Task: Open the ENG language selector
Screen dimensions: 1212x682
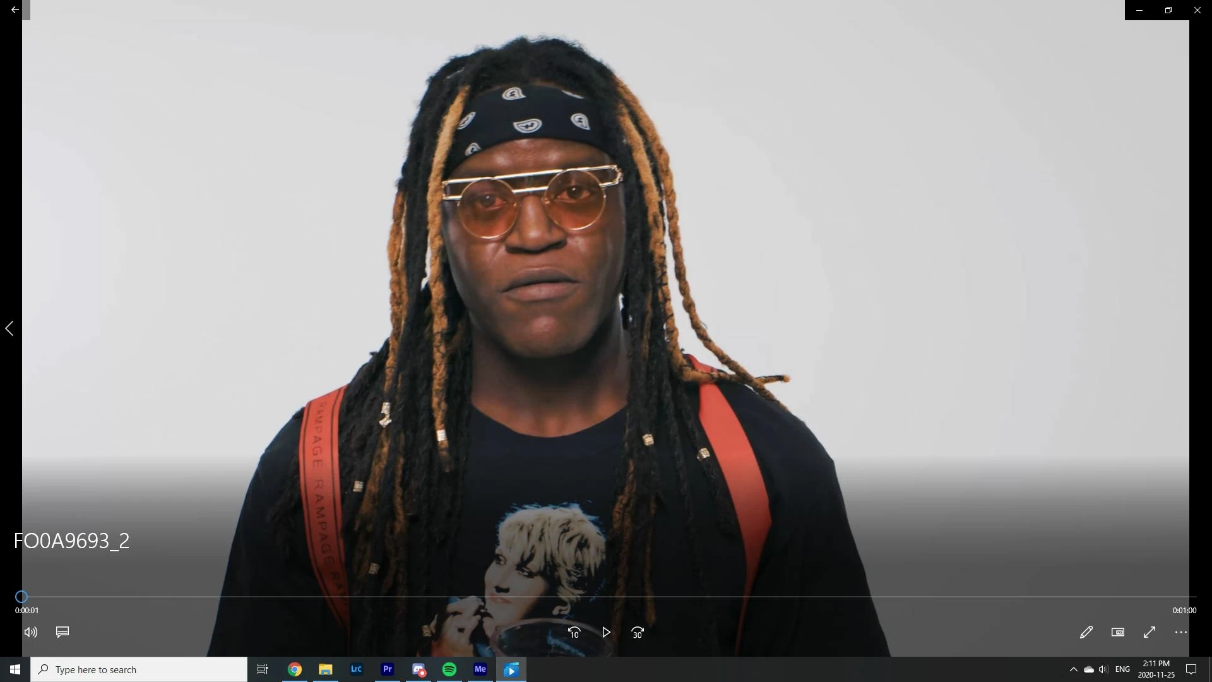Action: 1122,669
